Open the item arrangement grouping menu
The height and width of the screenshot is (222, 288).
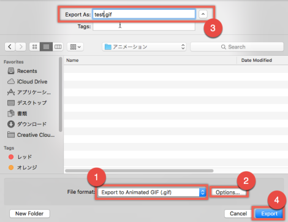[x=75, y=47]
